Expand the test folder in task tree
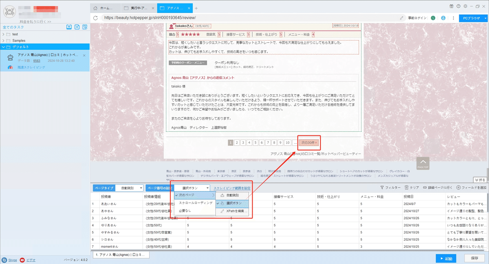The height and width of the screenshot is (264, 489). [x=4, y=34]
